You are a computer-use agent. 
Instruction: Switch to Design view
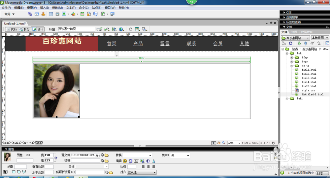point(38,29)
